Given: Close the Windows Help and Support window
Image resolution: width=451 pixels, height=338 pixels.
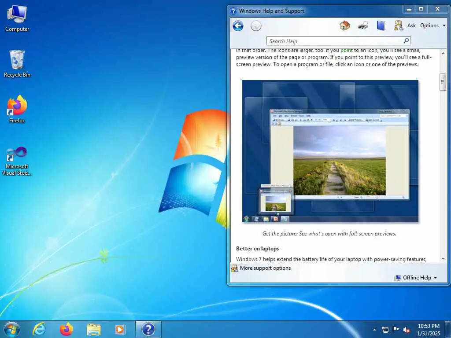Looking at the screenshot, I should [x=438, y=9].
